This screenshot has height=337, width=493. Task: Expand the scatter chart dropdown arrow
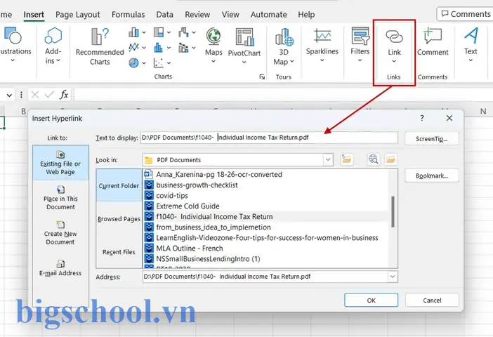click(x=169, y=63)
